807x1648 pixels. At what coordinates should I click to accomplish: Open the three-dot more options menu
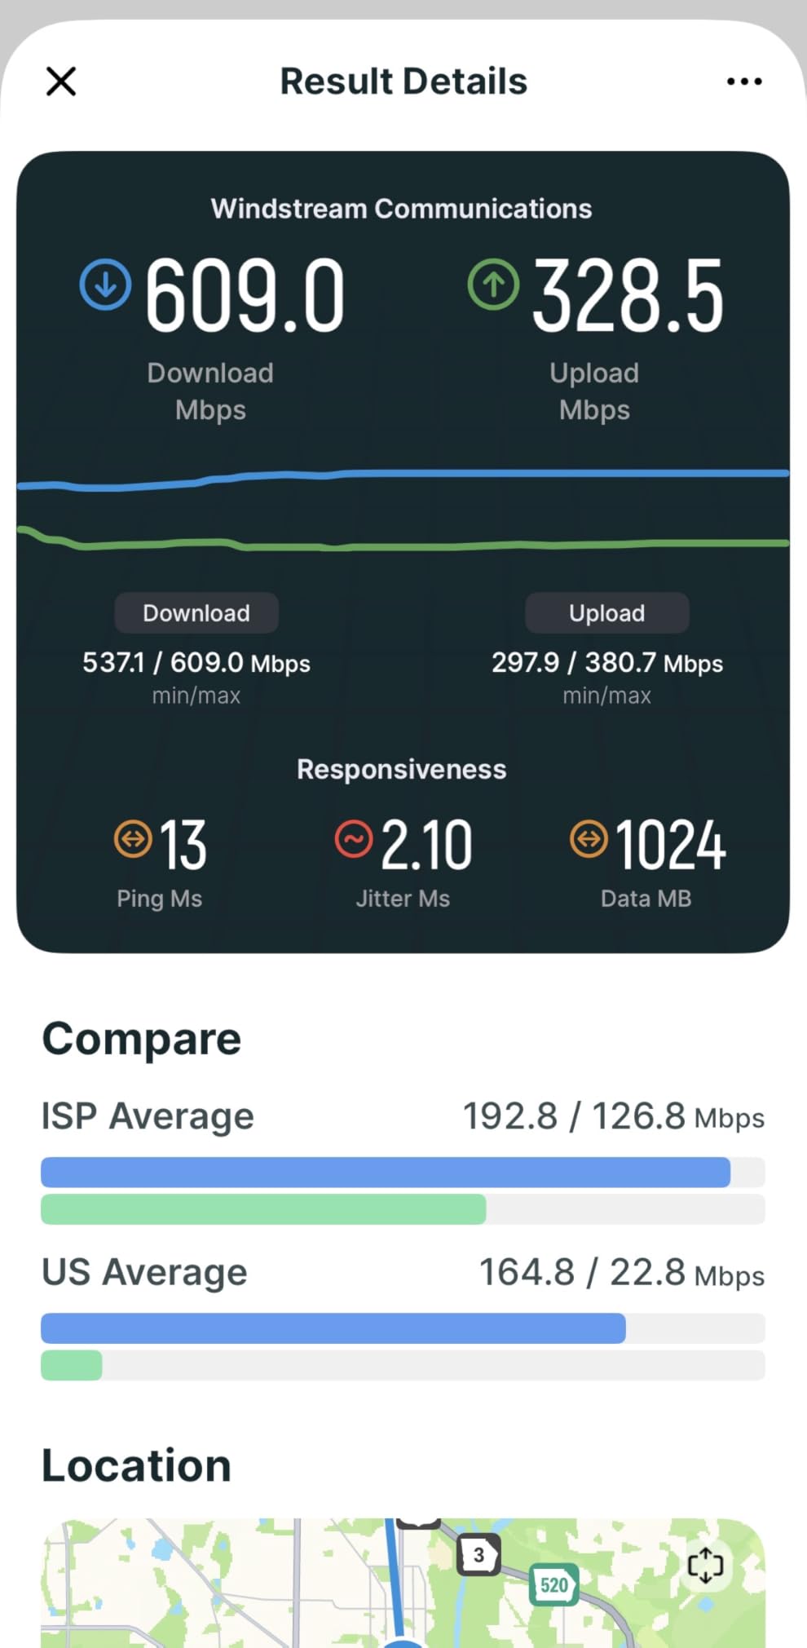[744, 82]
